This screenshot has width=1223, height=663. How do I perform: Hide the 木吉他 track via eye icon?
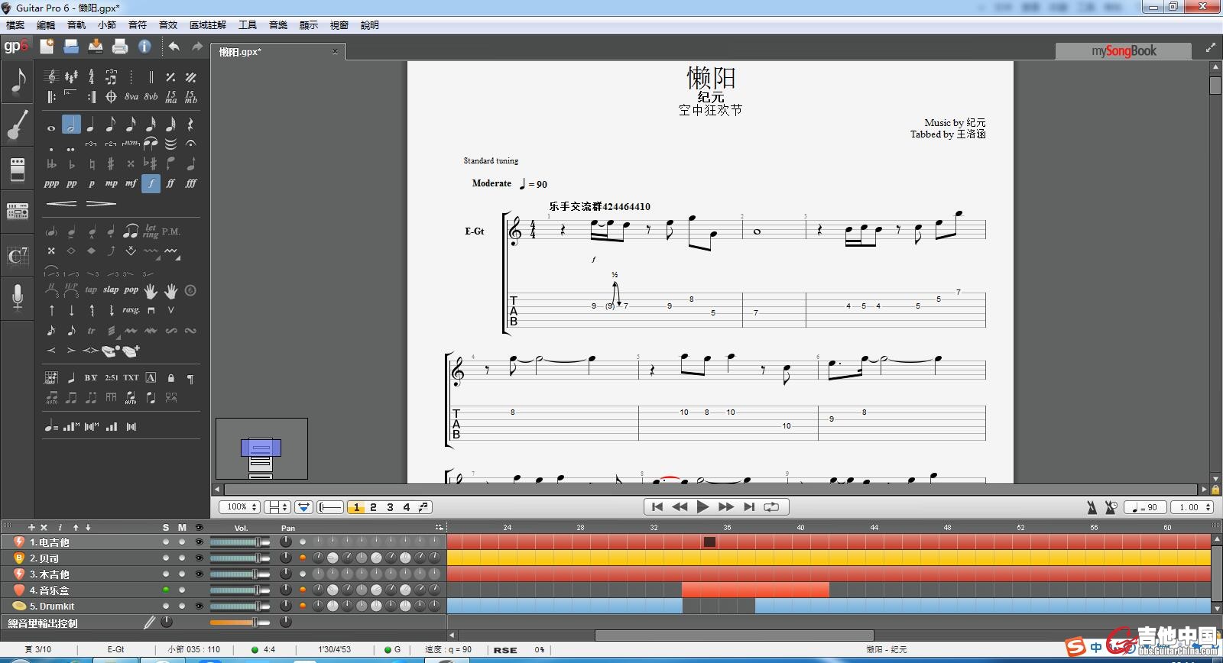click(200, 574)
